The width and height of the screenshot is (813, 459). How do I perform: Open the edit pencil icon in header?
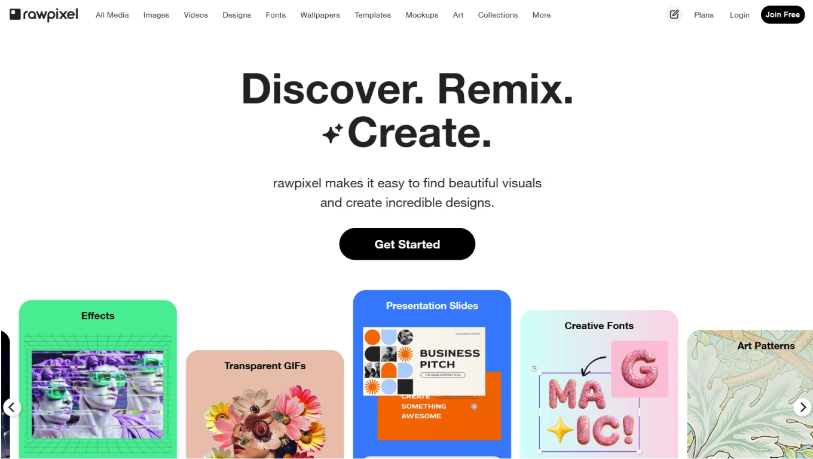click(674, 14)
